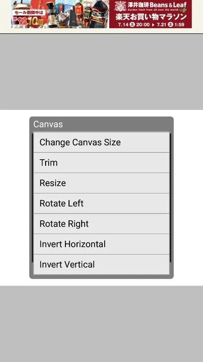Viewport: 203px width, 362px height.
Task: Tap the gray area below the canvas
Action: point(101,324)
